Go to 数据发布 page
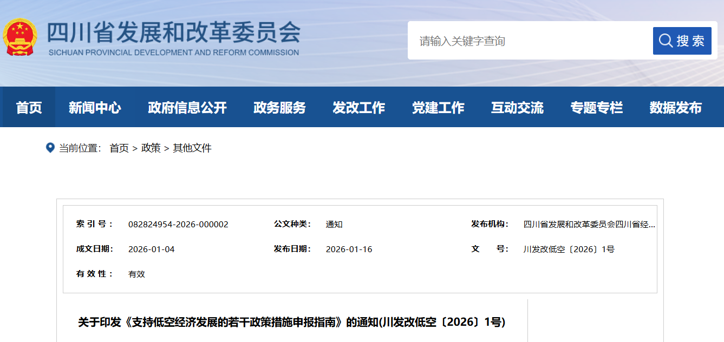This screenshot has height=342, width=724. 675,108
